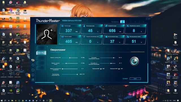
Task: Open the World of Tanks Blitz icon
Action: coord(3,84)
